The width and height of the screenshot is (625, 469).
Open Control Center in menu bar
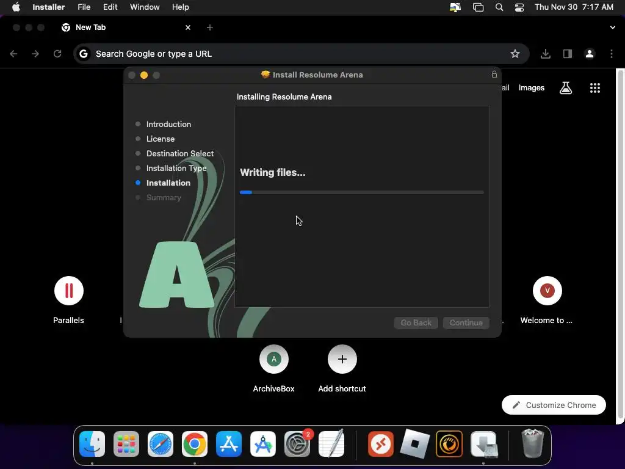pyautogui.click(x=519, y=7)
